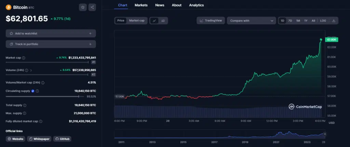Click the info icon next to Market cap

click(x=24, y=58)
